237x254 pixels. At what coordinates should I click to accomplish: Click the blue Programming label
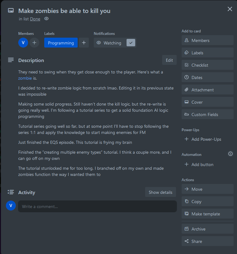click(61, 43)
